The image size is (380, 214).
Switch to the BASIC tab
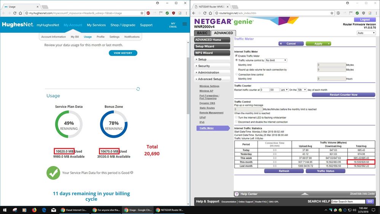(x=202, y=33)
